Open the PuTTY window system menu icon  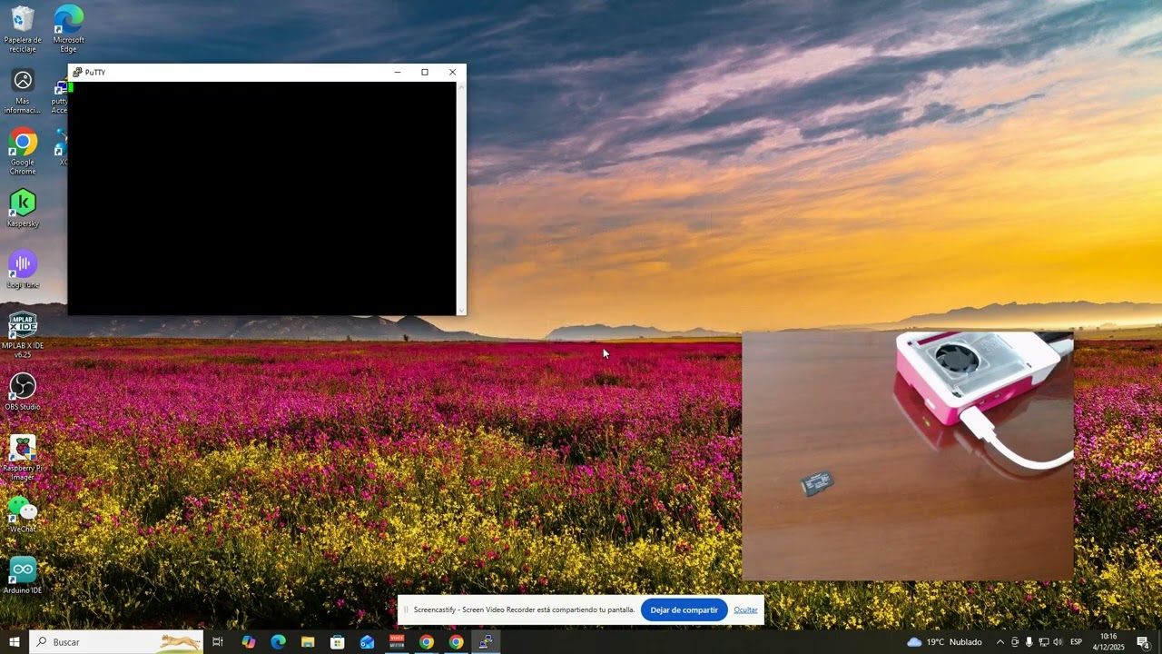pos(77,73)
